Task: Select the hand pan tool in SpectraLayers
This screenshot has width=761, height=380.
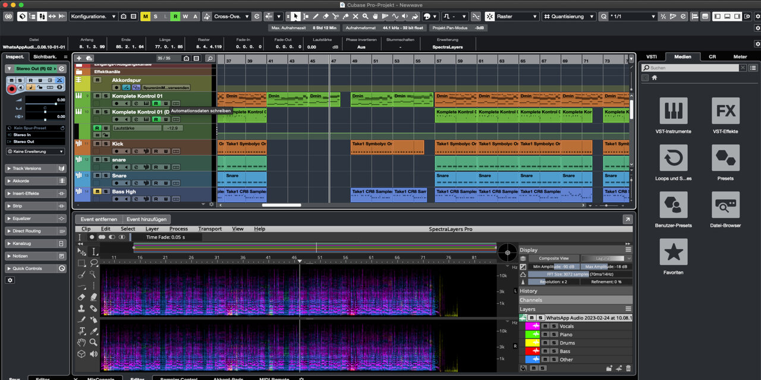Action: [82, 343]
